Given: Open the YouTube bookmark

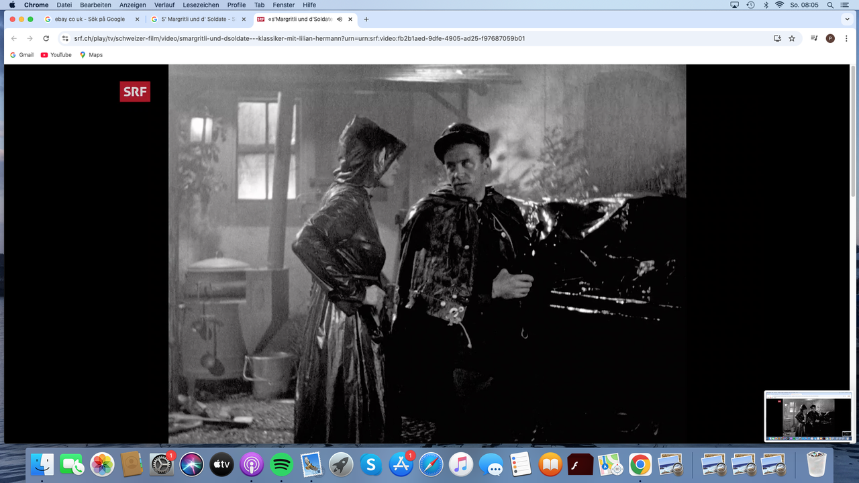Looking at the screenshot, I should 56,55.
